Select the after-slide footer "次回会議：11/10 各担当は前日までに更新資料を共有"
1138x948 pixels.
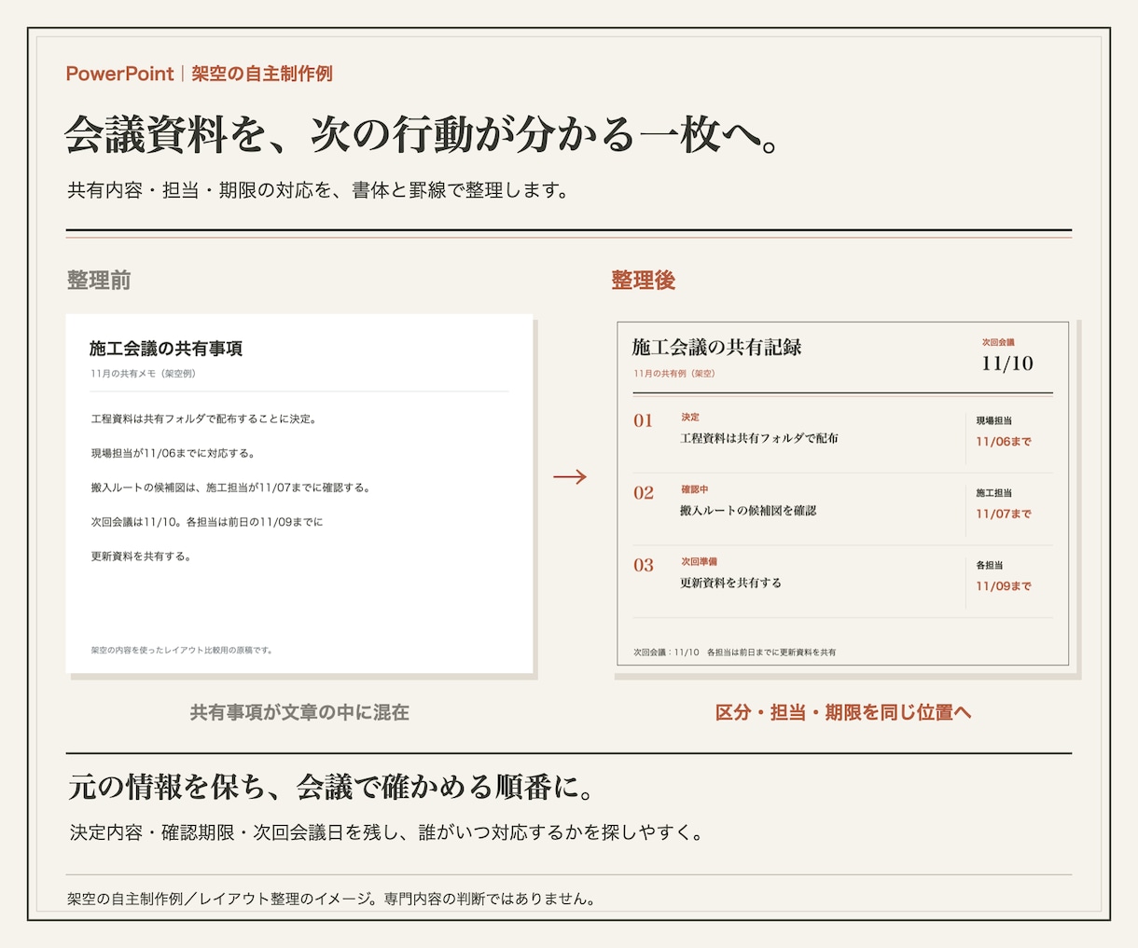click(735, 653)
